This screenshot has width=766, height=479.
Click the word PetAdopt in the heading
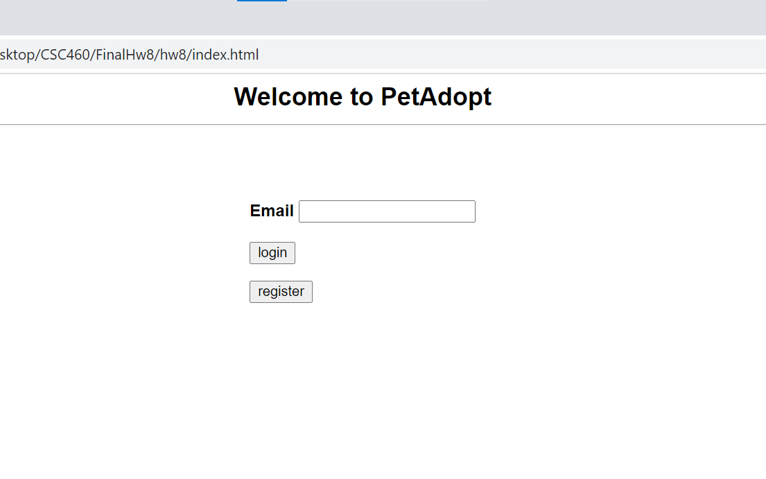436,96
